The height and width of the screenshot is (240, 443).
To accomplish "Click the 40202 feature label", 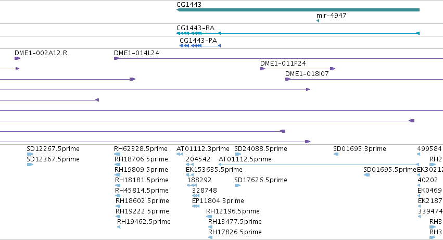I will tap(428, 180).
